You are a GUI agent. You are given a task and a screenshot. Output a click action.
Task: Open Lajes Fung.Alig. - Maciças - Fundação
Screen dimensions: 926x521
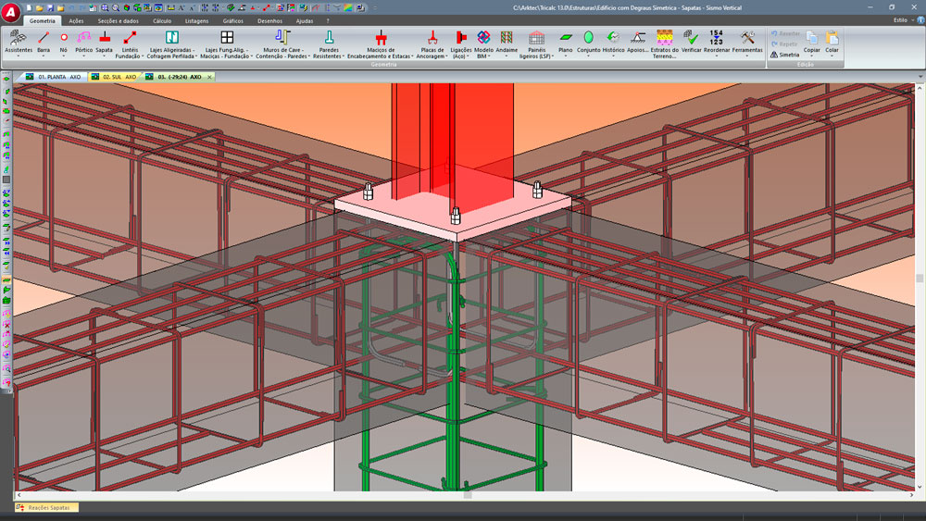[x=227, y=44]
